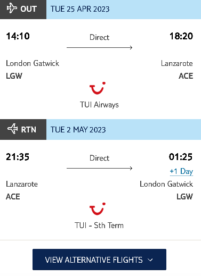Click the outbound London Gatwick departure airport
This screenshot has height=276, width=201.
(33, 63)
